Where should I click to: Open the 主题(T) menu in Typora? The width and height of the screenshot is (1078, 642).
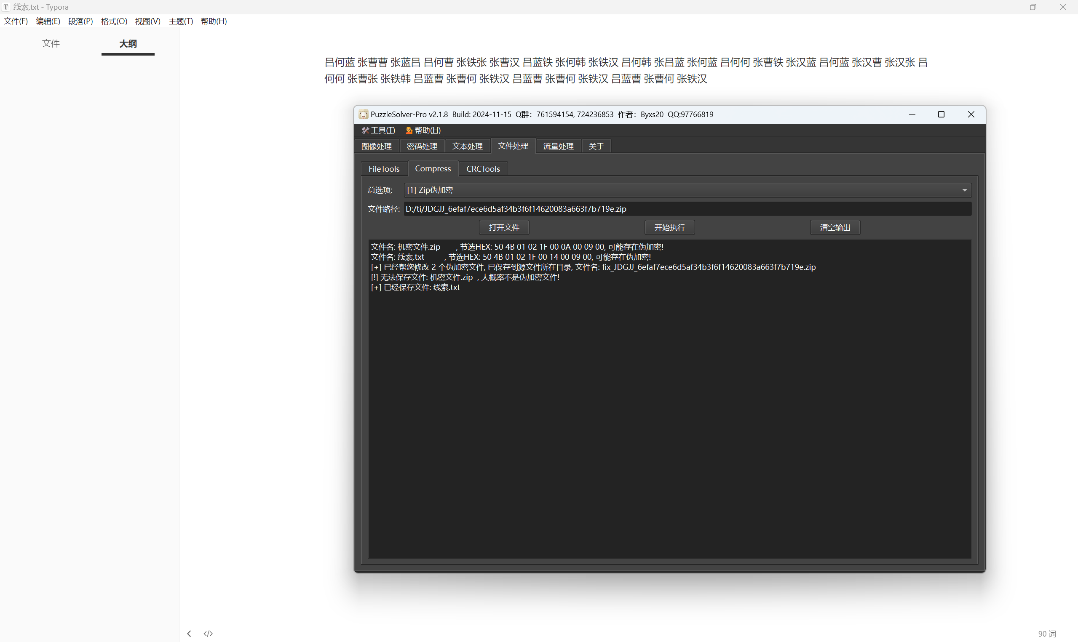(x=181, y=21)
